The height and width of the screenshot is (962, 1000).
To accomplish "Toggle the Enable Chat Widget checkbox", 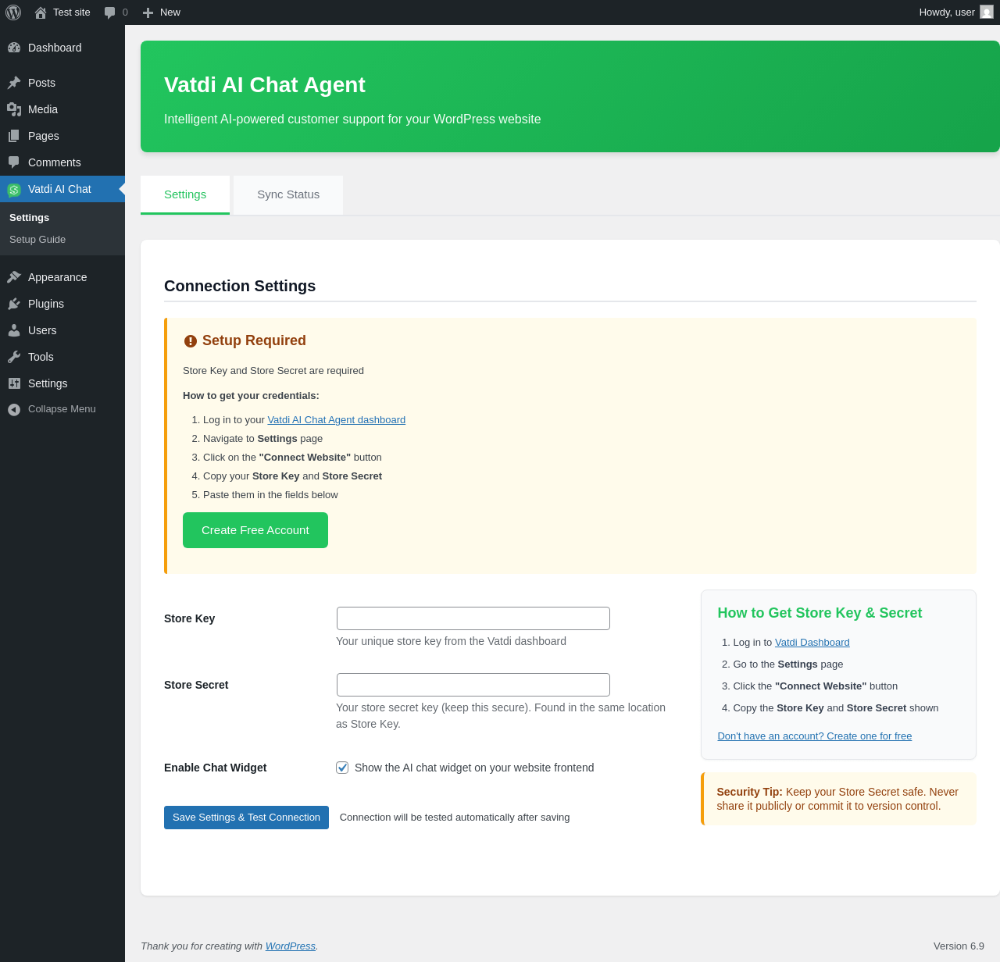I will tap(342, 768).
